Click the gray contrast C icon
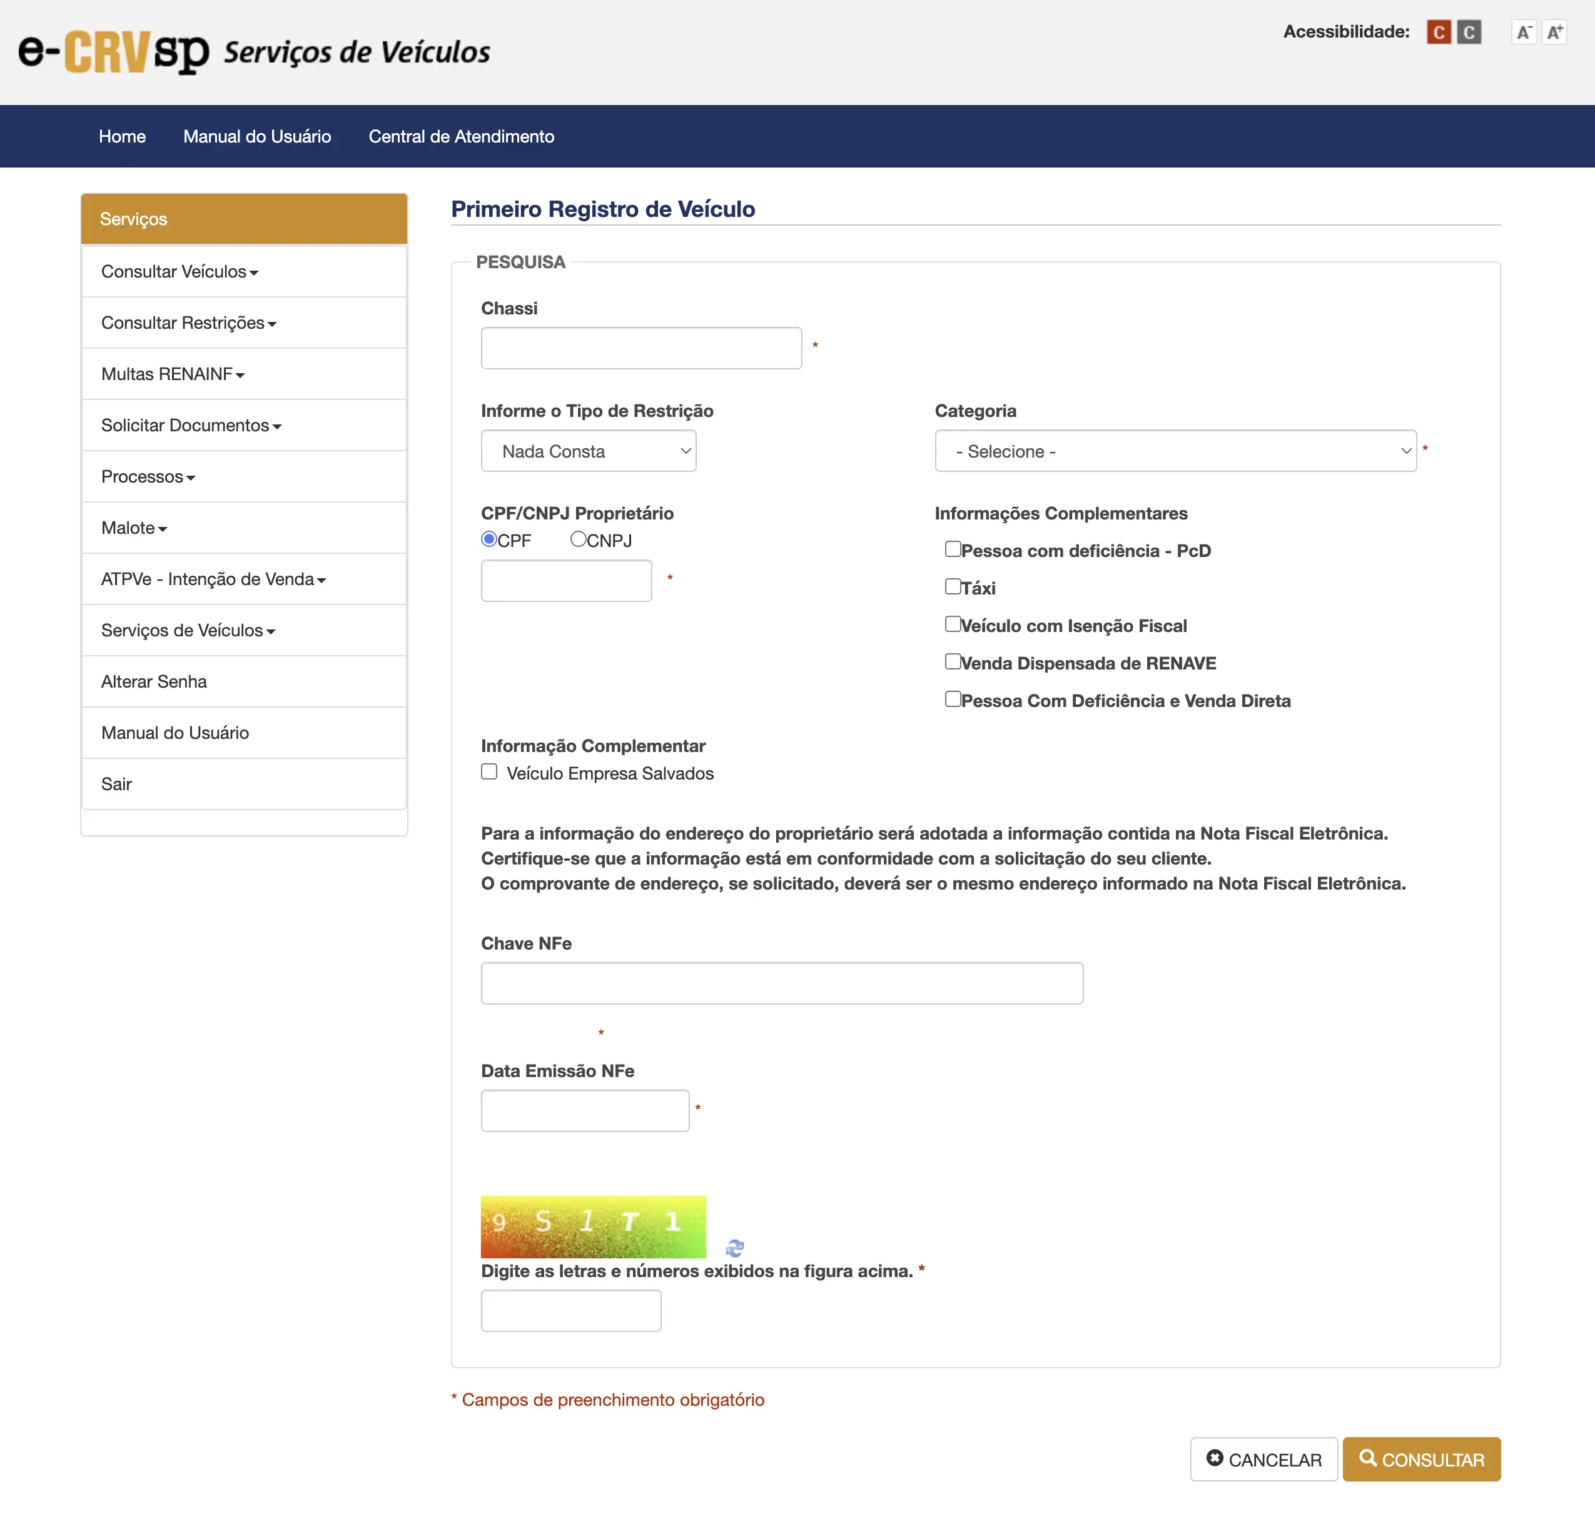Image resolution: width=1595 pixels, height=1519 pixels. click(x=1469, y=32)
